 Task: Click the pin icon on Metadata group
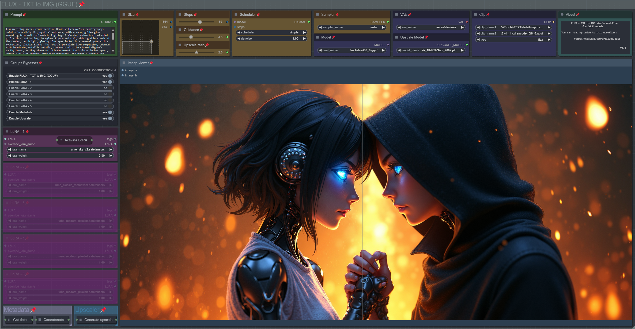coord(33,310)
